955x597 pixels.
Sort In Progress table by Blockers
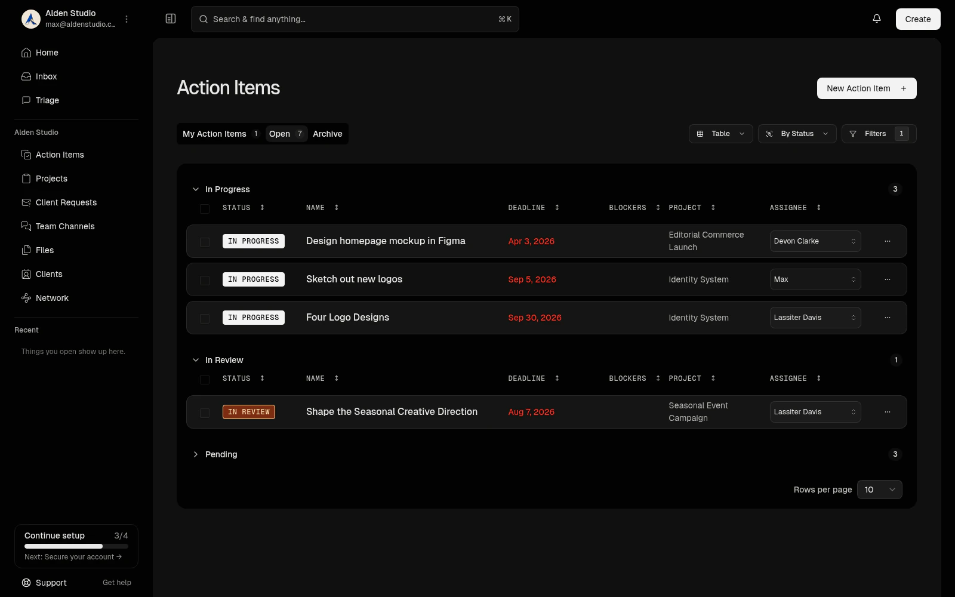(634, 208)
